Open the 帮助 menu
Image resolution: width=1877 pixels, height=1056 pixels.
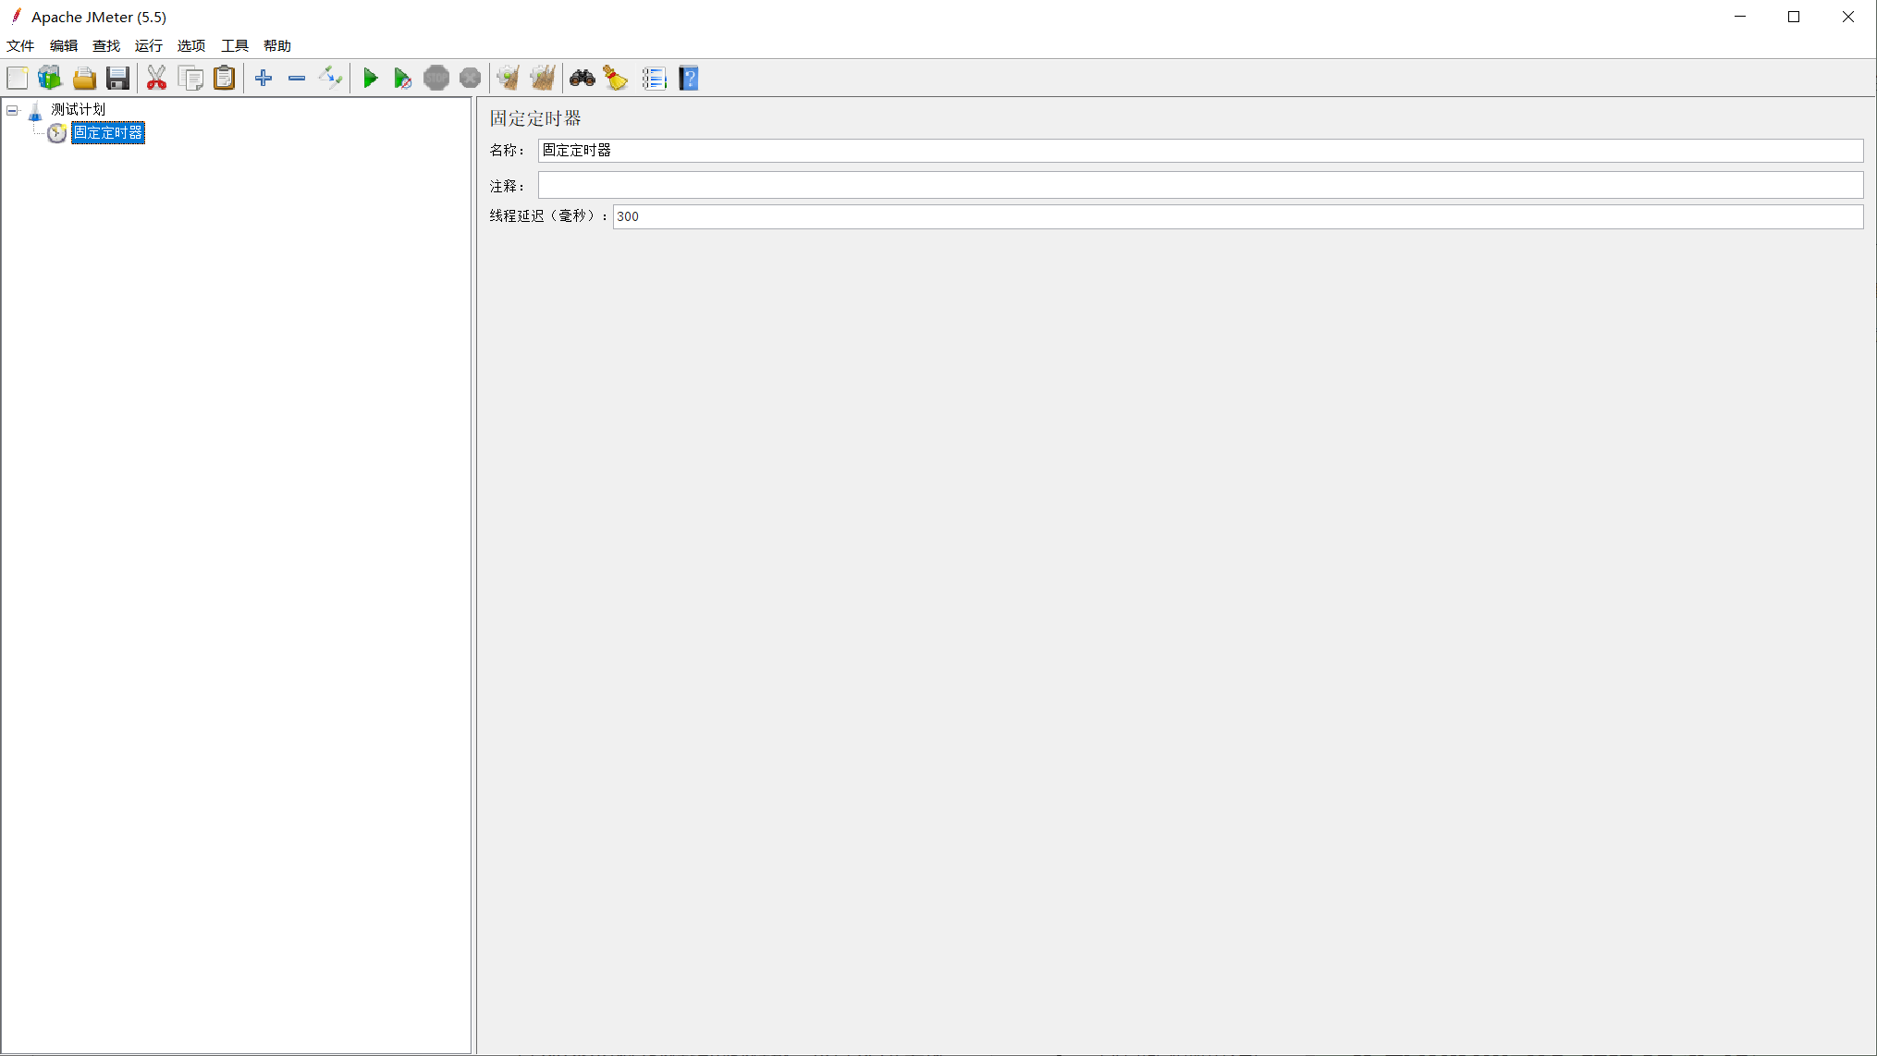pyautogui.click(x=277, y=45)
